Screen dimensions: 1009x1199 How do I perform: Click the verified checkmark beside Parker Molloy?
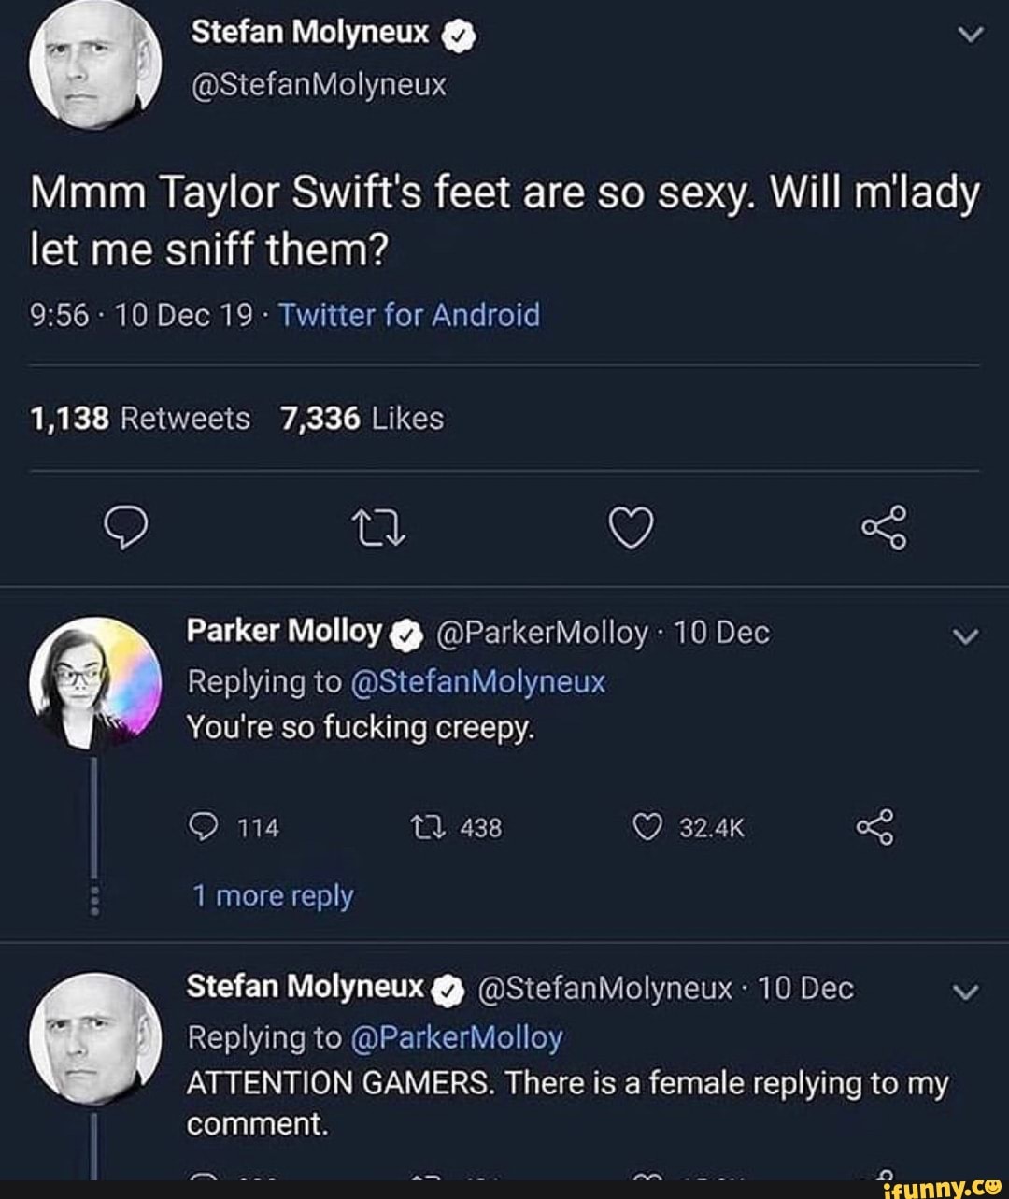coord(404,634)
